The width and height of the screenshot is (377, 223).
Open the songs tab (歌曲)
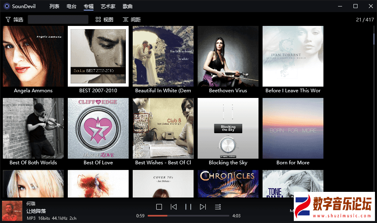coord(127,6)
